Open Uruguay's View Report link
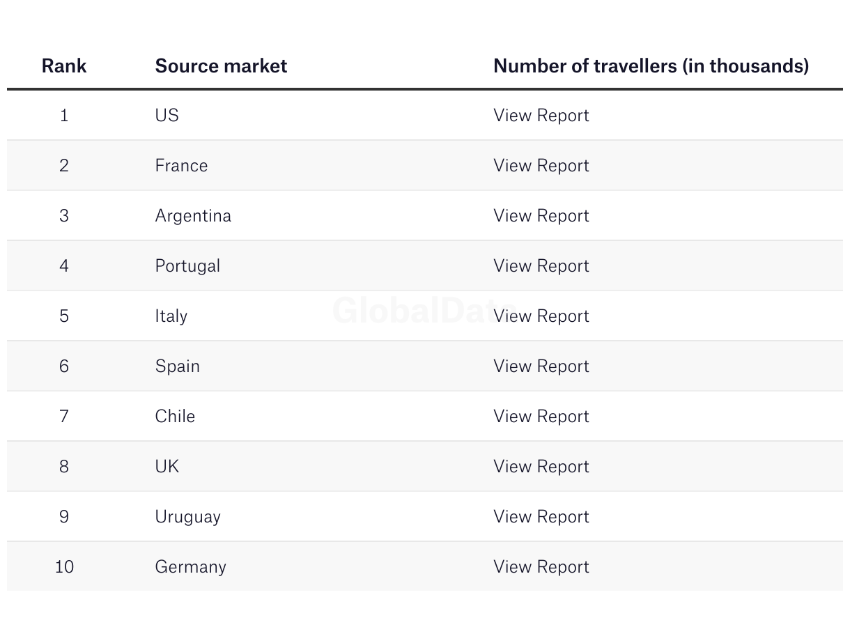Screen dimensions: 850x620 541,516
